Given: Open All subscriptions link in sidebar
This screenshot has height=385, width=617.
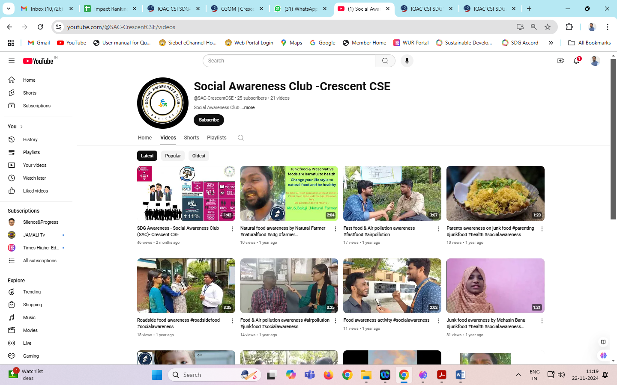Looking at the screenshot, I should point(39,261).
